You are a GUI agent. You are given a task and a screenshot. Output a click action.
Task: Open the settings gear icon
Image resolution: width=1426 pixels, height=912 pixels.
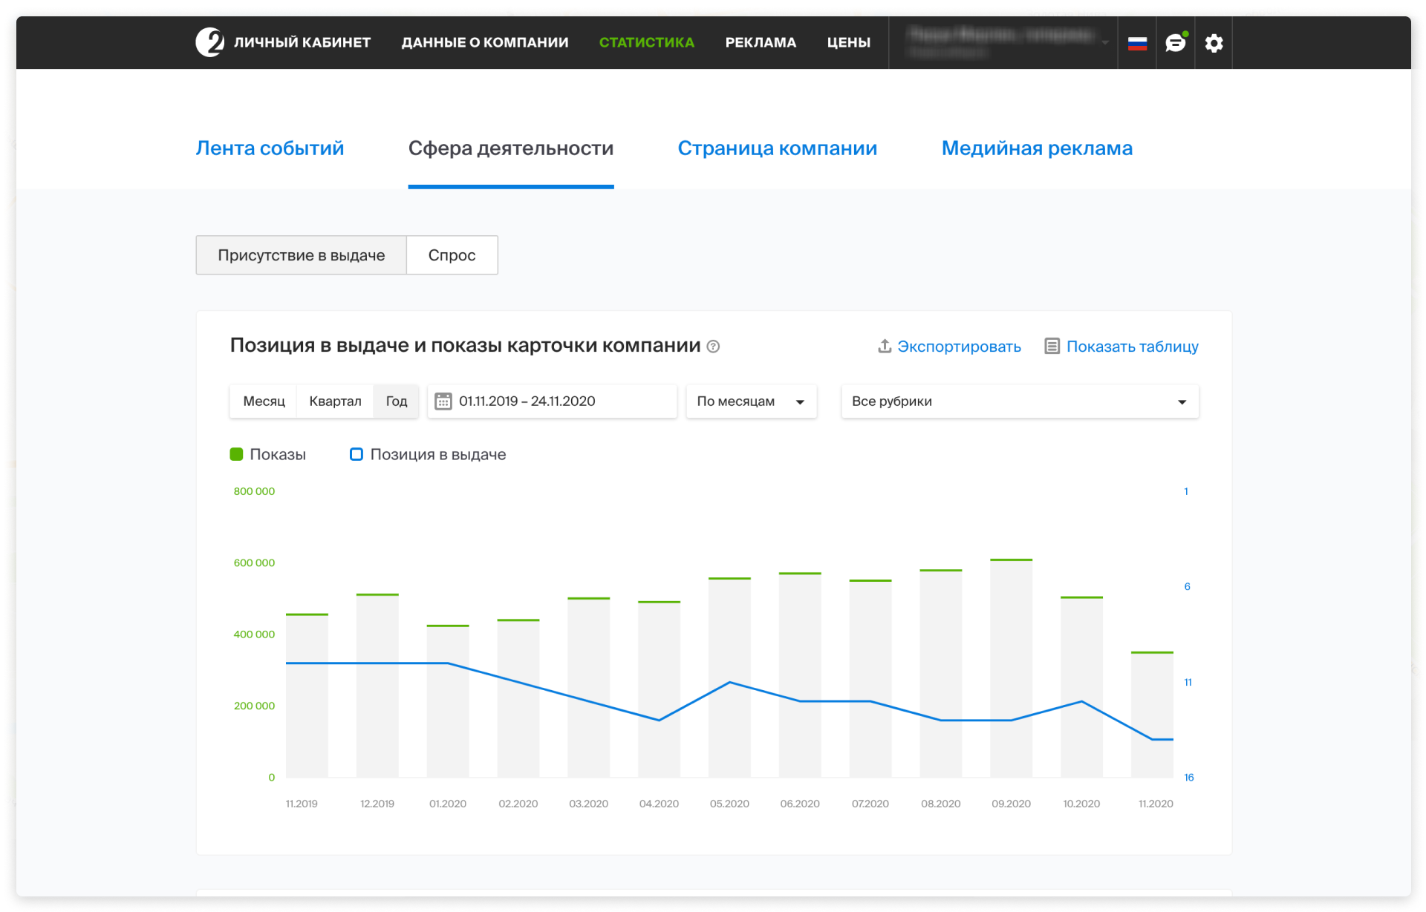tap(1214, 43)
